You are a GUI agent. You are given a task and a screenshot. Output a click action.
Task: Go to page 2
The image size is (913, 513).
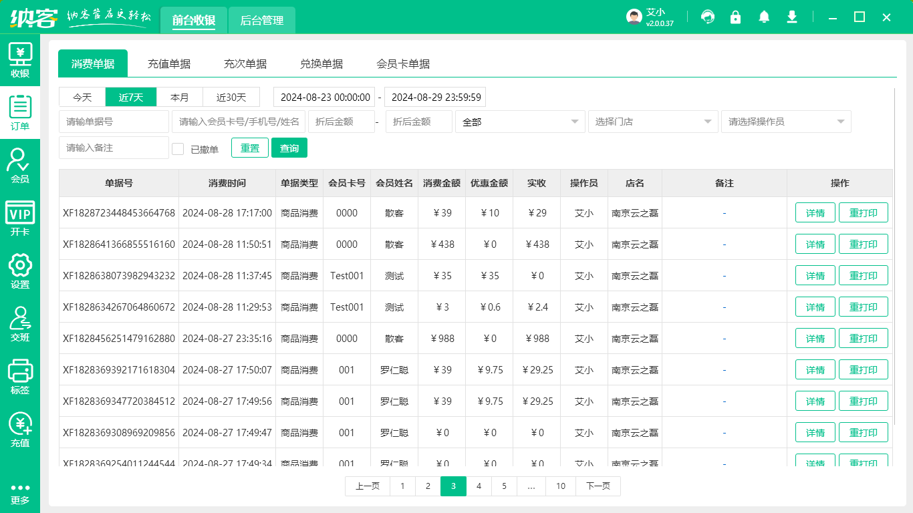coord(428,486)
